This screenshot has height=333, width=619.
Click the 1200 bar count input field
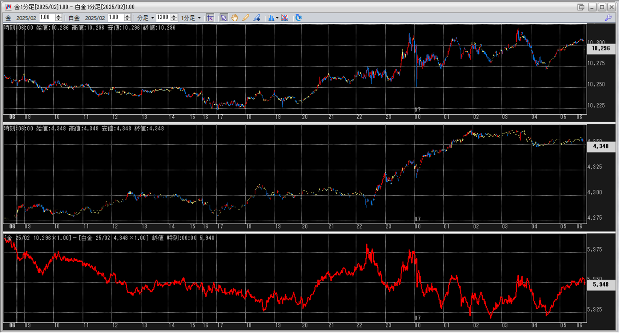point(163,18)
